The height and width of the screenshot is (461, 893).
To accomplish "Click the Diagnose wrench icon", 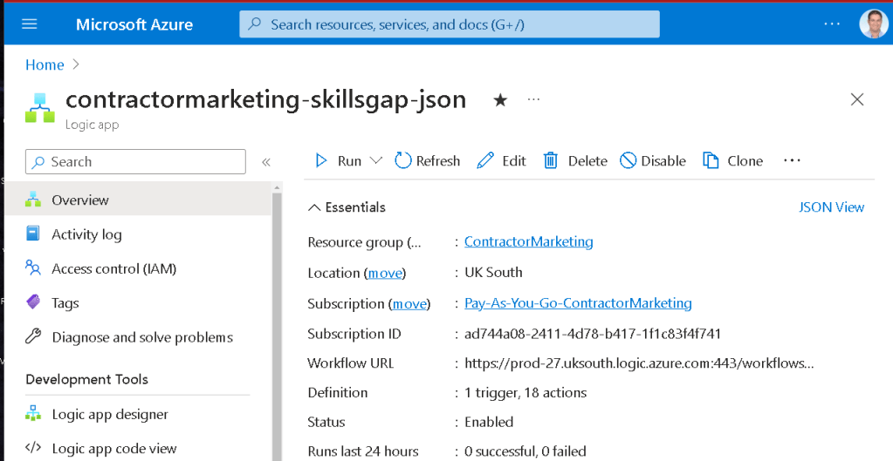I will 33,336.
